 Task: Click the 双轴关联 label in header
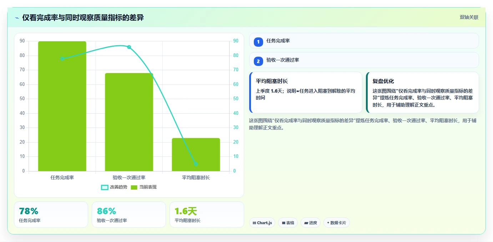click(469, 17)
